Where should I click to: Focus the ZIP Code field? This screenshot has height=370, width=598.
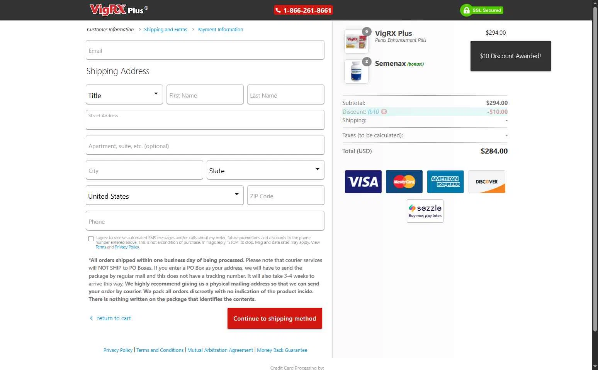pos(285,195)
